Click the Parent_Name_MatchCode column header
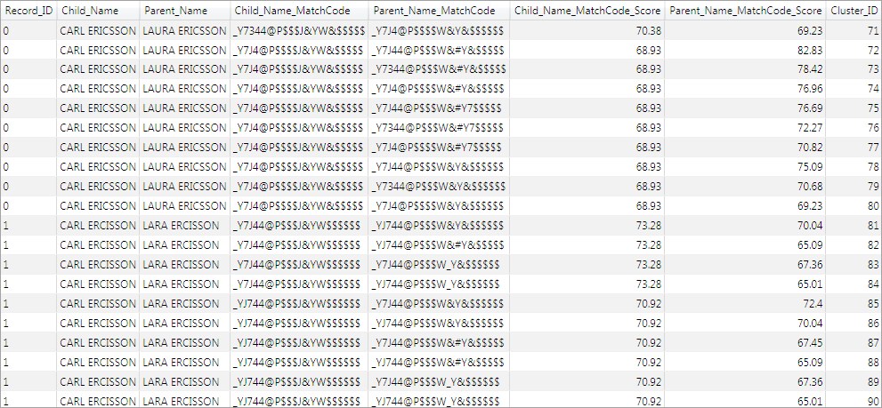882x408 pixels. 434,11
